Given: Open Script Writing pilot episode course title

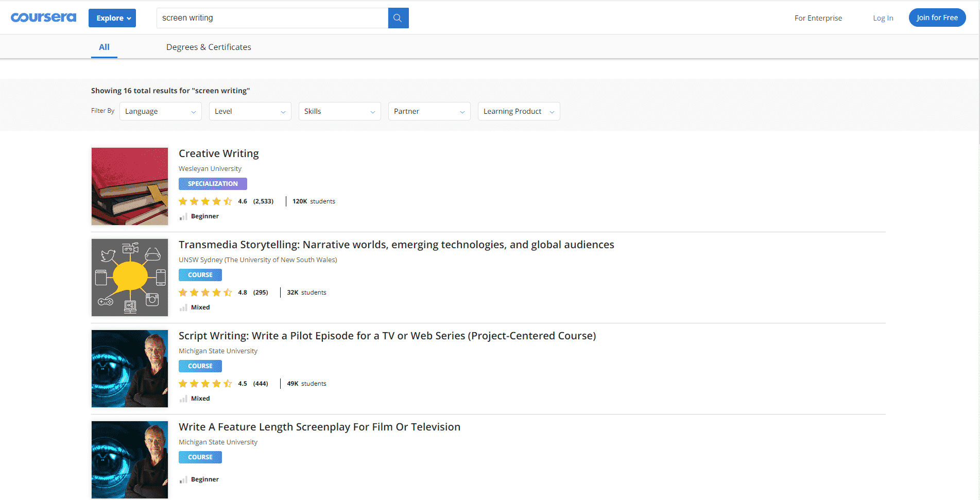Looking at the screenshot, I should [x=387, y=336].
